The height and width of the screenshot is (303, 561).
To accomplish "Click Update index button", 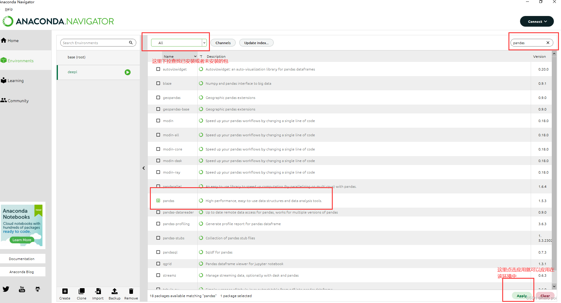I will pos(256,43).
